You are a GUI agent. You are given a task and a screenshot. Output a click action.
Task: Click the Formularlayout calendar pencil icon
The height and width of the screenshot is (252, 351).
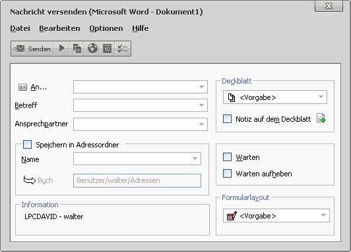[232, 216]
